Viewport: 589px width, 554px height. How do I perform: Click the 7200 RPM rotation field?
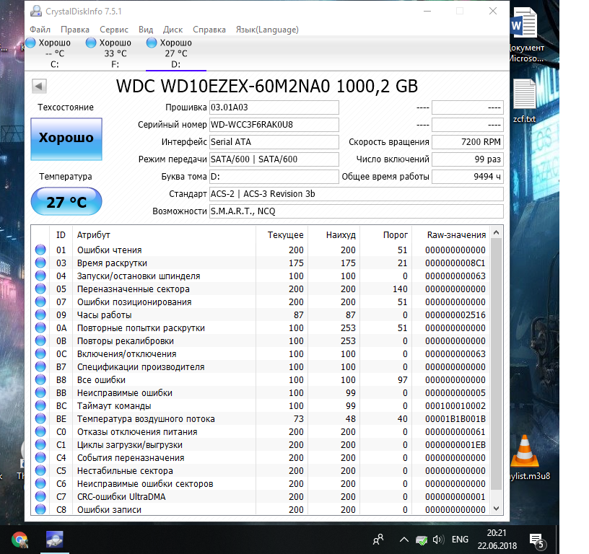467,142
